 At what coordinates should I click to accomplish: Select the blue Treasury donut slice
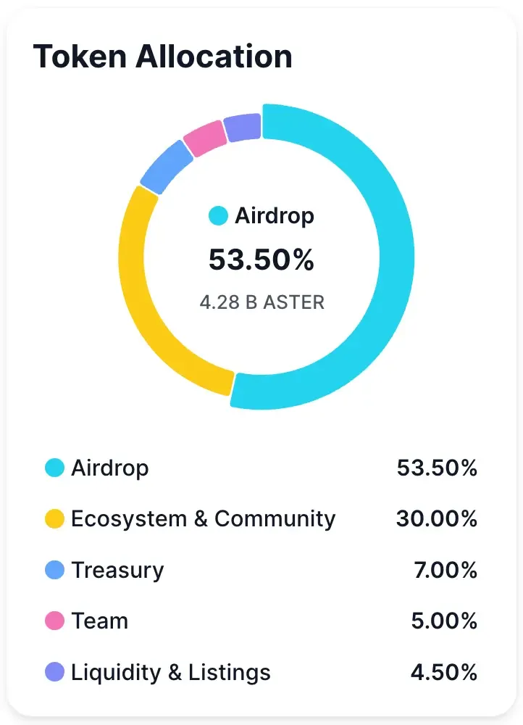(165, 166)
